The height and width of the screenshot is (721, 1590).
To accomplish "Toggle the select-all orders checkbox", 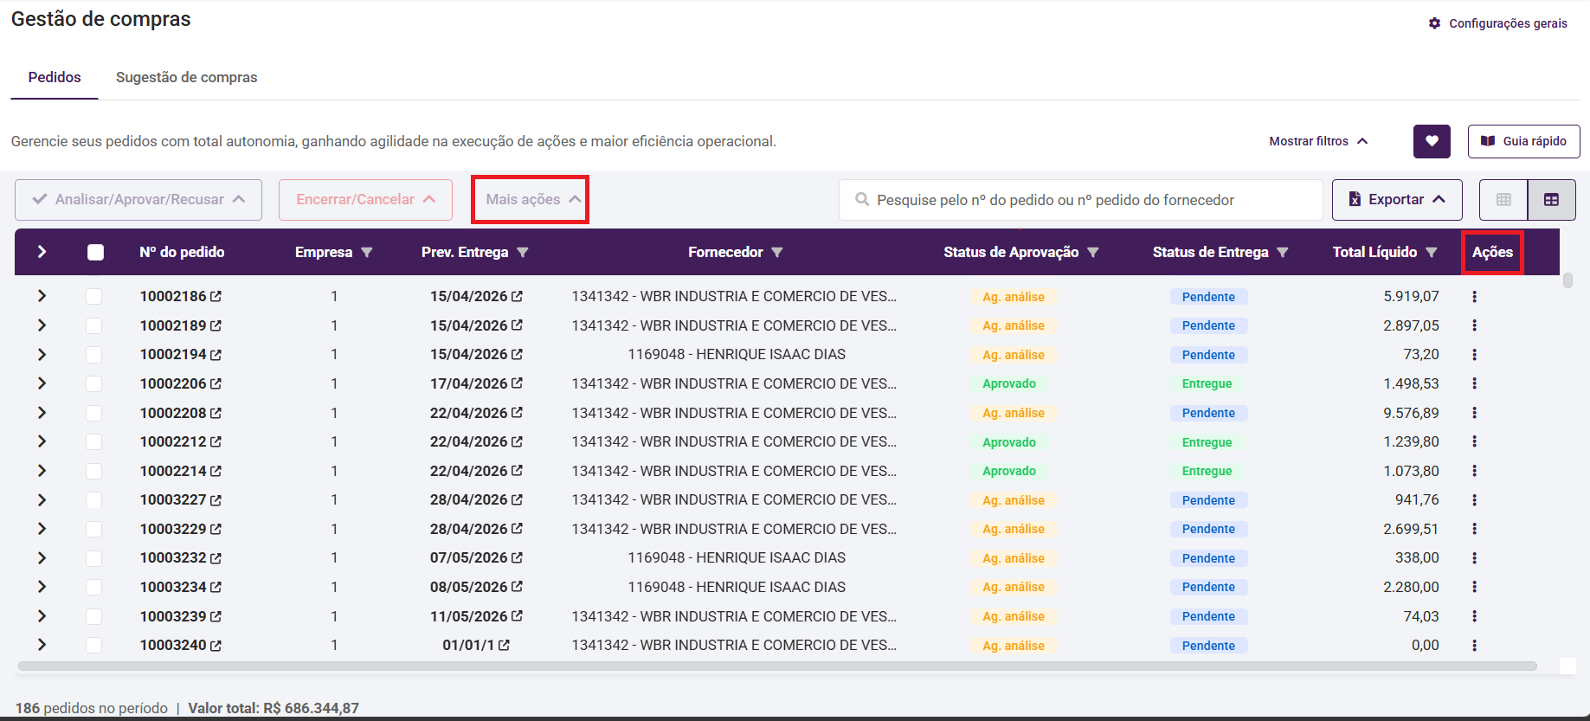I will [95, 252].
